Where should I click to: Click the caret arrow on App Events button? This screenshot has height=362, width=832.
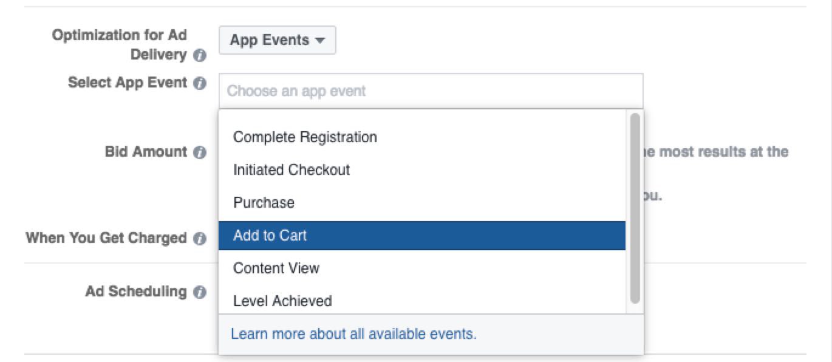pyautogui.click(x=320, y=41)
